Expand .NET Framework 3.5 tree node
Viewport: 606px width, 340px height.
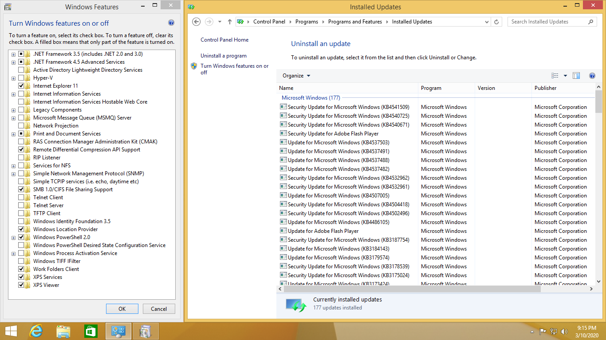click(13, 54)
